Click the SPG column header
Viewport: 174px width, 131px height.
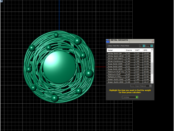146,50
